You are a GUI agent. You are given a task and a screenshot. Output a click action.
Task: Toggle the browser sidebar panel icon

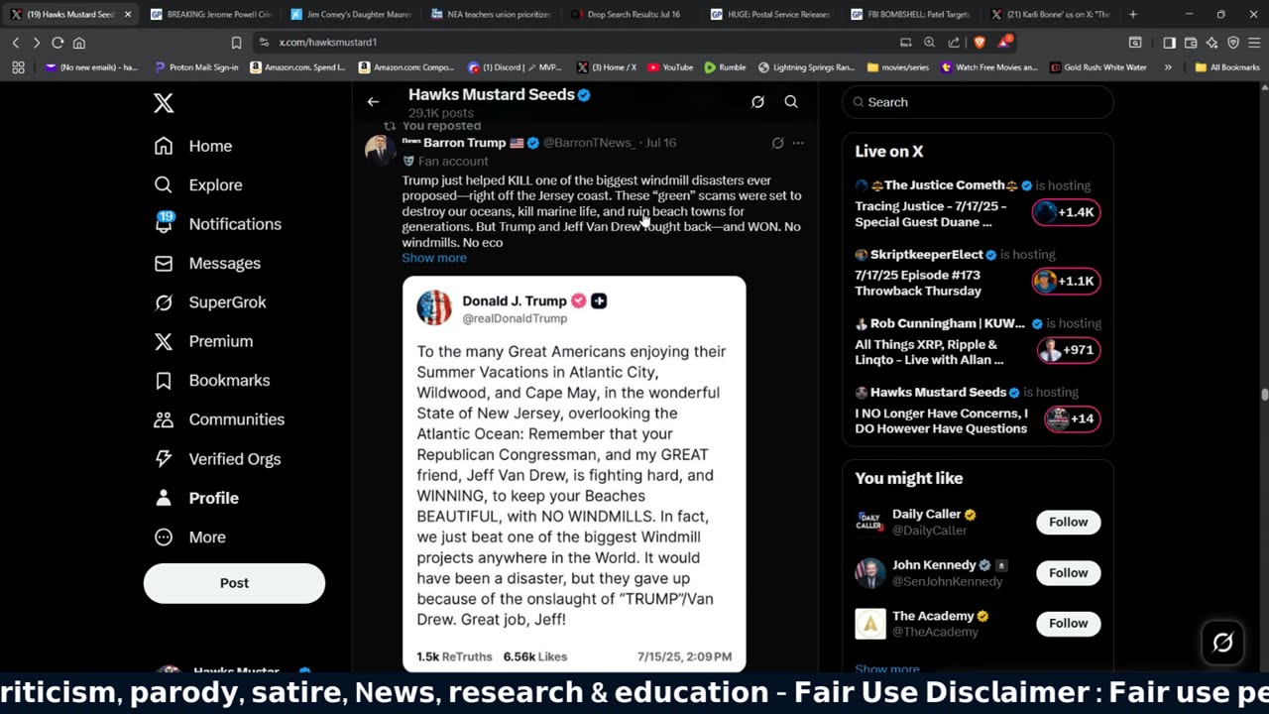1169,43
